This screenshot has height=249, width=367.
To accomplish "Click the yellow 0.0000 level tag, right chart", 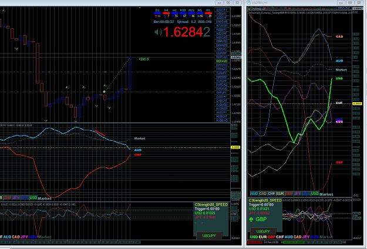I will pos(357,103).
